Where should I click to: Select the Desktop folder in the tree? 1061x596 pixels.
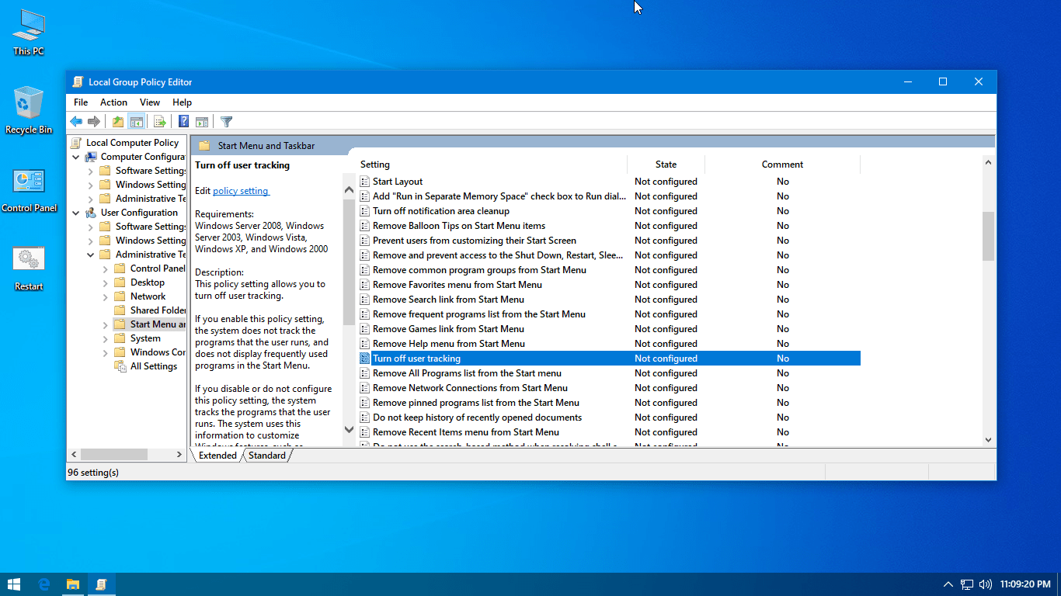pos(148,282)
